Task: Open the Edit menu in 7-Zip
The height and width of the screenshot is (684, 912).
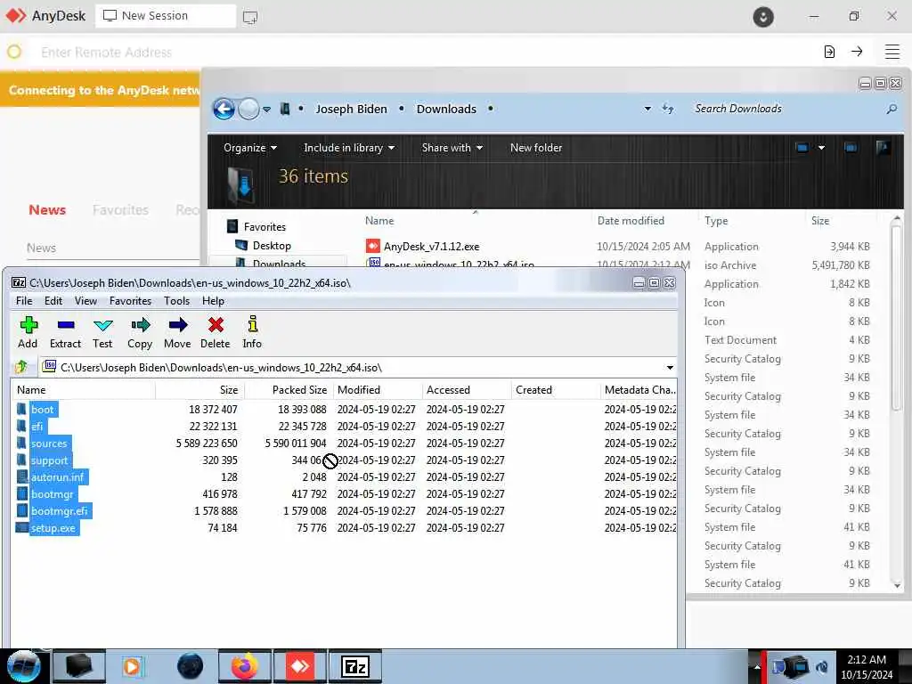Action: point(53,301)
